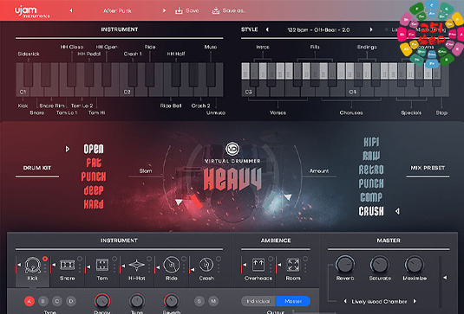
Task: Toggle the Room power button
Action: pos(305,259)
